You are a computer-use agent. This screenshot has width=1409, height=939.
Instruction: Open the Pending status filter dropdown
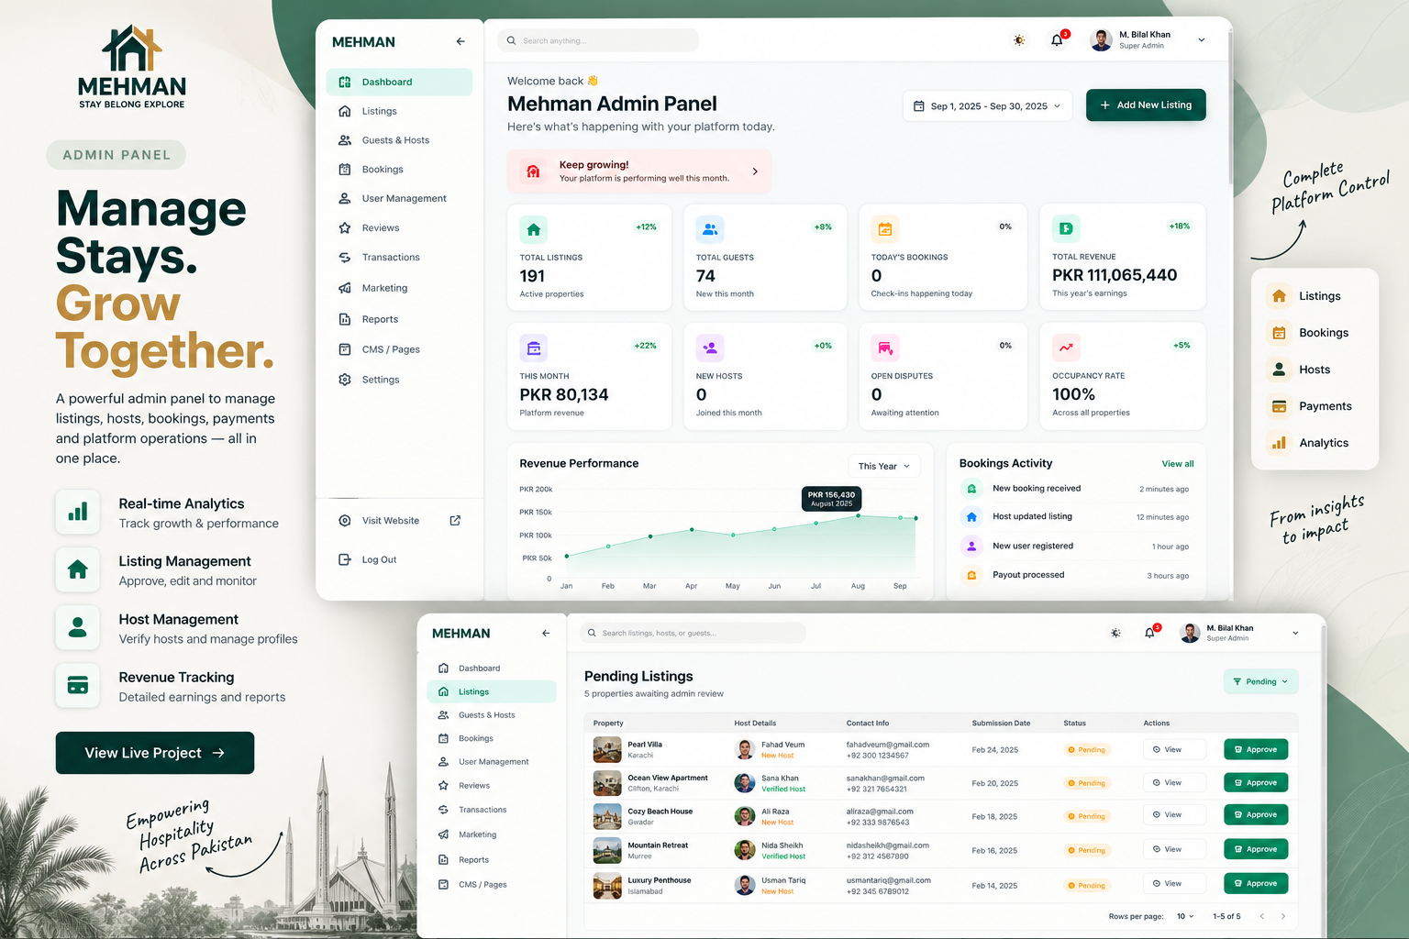(1260, 681)
